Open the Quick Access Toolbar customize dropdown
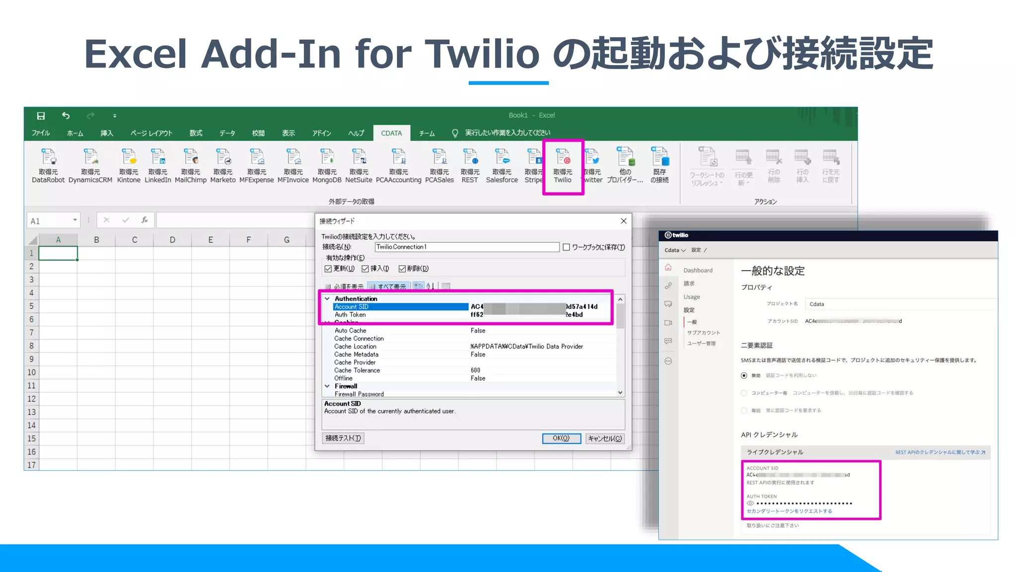The image size is (1017, 572). point(115,116)
